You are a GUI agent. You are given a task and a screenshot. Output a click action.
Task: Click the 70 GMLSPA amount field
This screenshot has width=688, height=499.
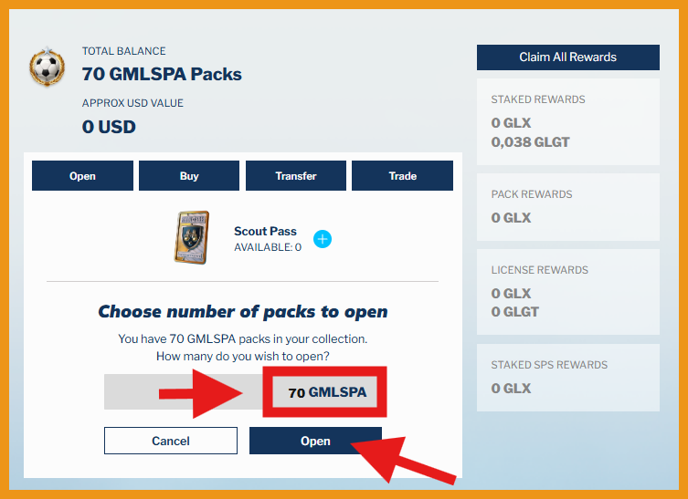tap(326, 393)
